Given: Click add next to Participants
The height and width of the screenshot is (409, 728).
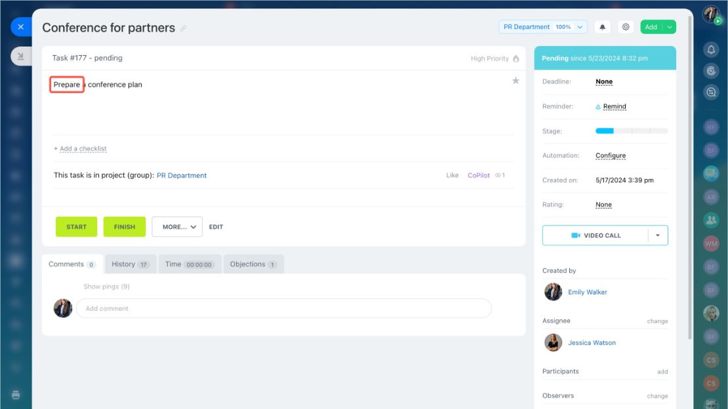Looking at the screenshot, I should coord(662,372).
